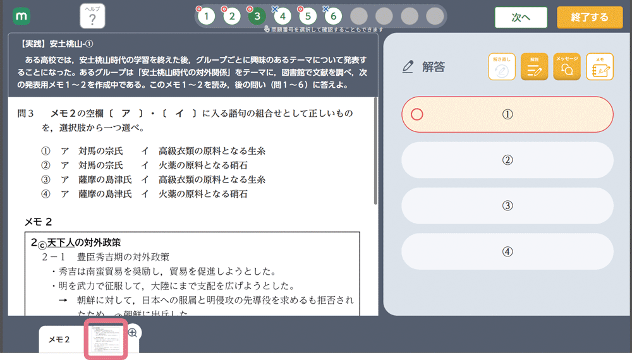Click the メモ2 document thumbnail
This screenshot has height=360, width=632.
point(106,339)
